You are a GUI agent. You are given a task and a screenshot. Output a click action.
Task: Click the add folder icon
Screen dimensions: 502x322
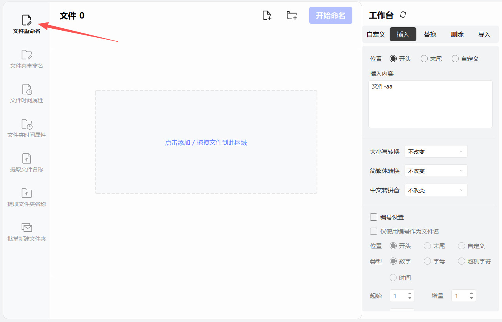[291, 16]
